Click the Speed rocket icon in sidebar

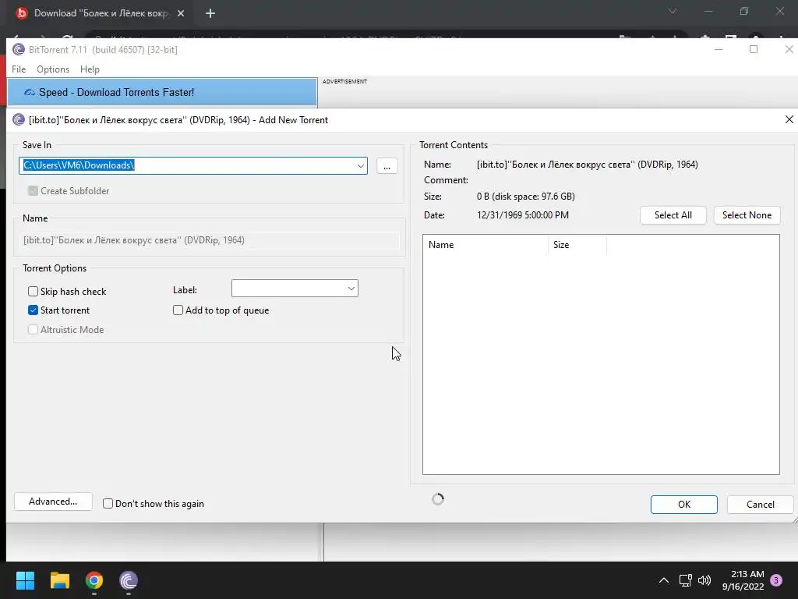(x=30, y=92)
